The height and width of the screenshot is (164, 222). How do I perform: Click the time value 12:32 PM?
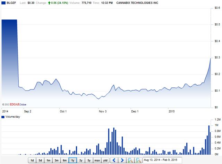(107, 3)
